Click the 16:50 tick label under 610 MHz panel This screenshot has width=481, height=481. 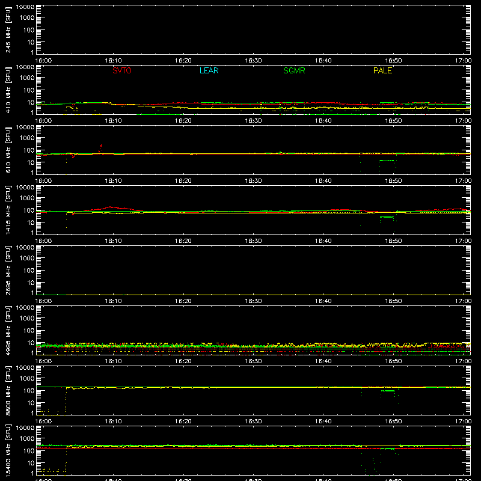393,181
